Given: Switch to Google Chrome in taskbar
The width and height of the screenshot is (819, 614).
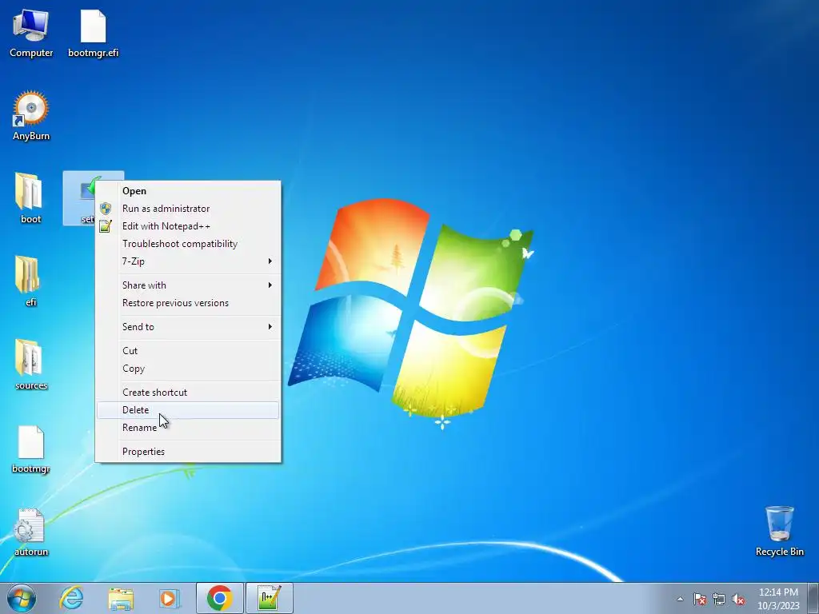Looking at the screenshot, I should pyautogui.click(x=219, y=598).
